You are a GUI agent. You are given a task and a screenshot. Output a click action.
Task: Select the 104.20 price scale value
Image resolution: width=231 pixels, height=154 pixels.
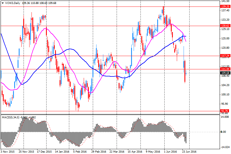pyautogui.click(x=225, y=85)
